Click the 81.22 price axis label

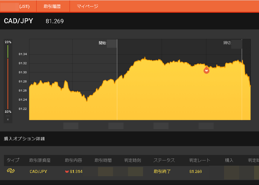click(23, 109)
